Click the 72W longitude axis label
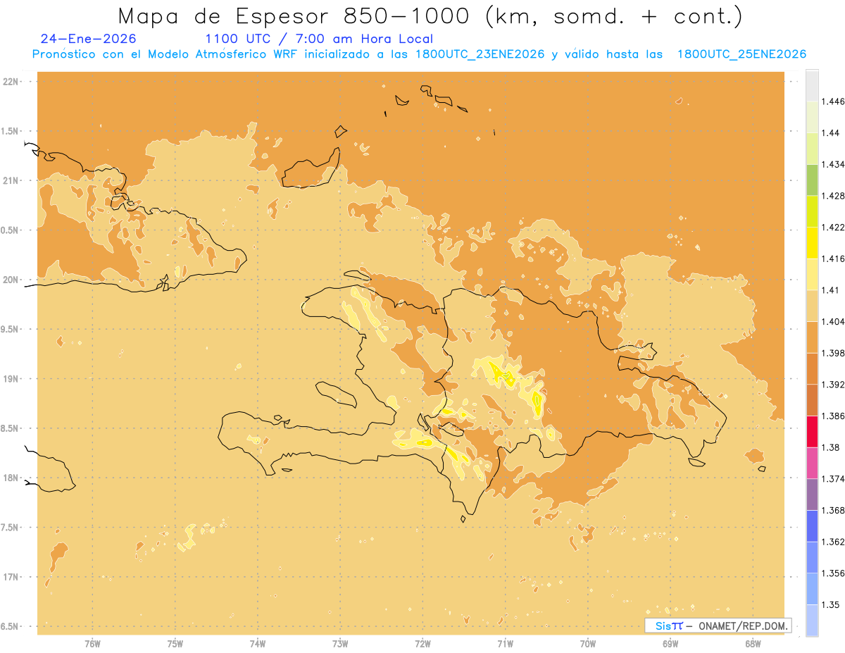 click(x=423, y=643)
